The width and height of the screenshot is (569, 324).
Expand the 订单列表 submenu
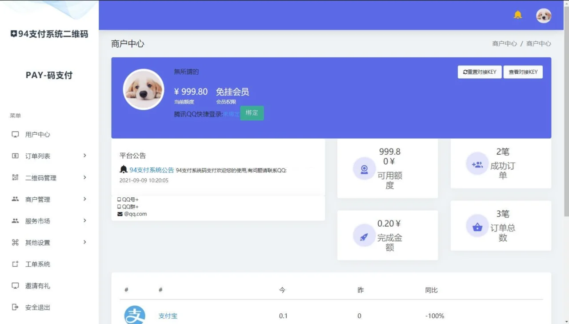click(49, 156)
